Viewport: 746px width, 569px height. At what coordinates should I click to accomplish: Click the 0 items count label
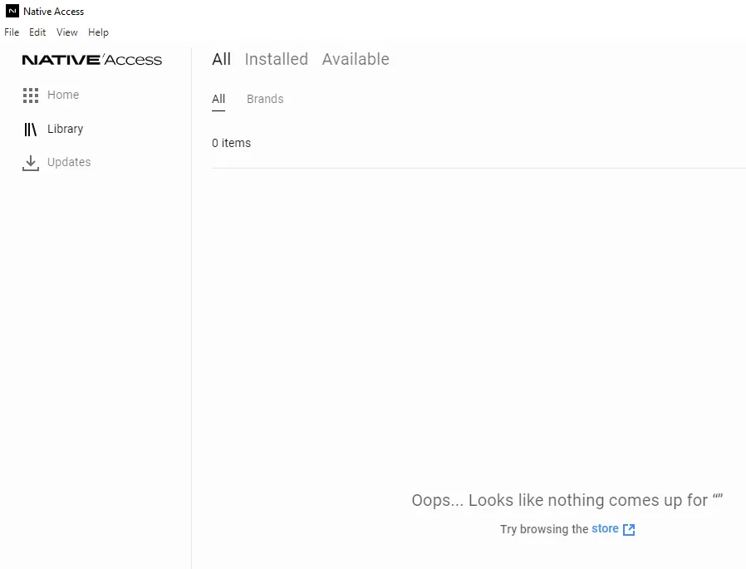pyautogui.click(x=231, y=143)
